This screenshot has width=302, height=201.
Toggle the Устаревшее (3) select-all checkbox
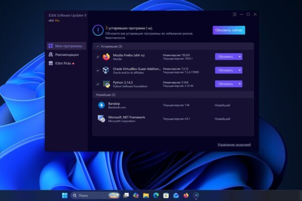tap(98, 46)
